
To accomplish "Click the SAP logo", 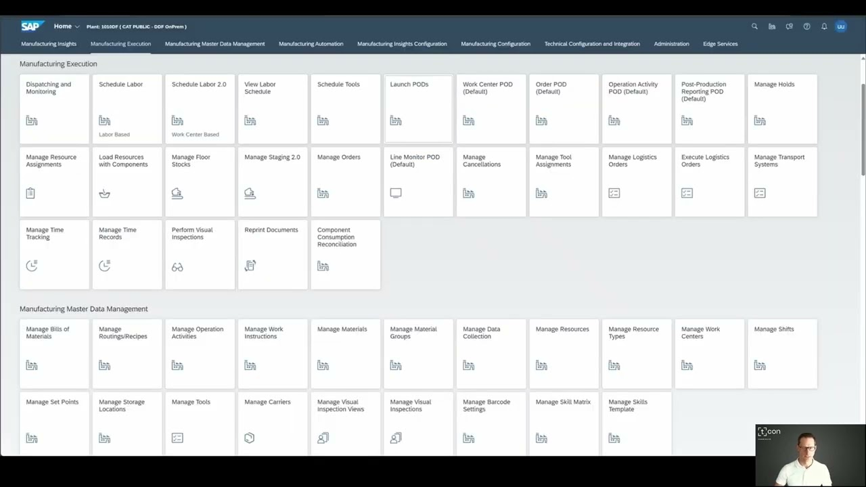I will pos(32,26).
